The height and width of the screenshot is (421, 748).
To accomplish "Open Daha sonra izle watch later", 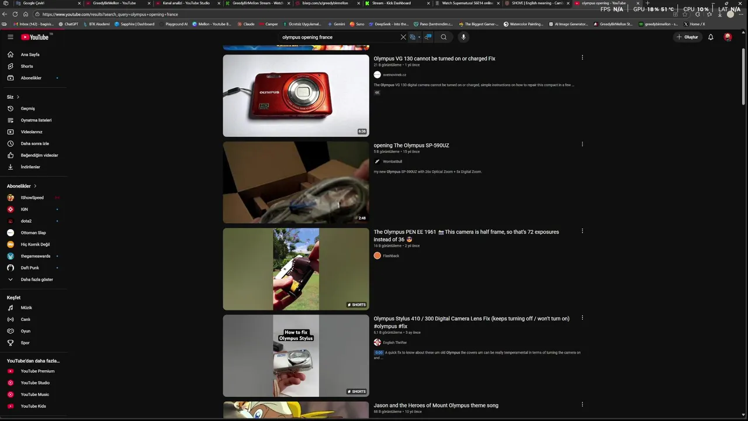I will pos(34,143).
